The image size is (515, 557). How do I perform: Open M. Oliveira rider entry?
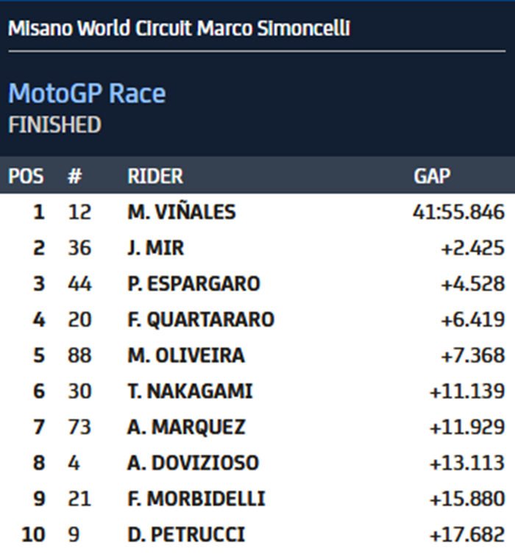[186, 355]
